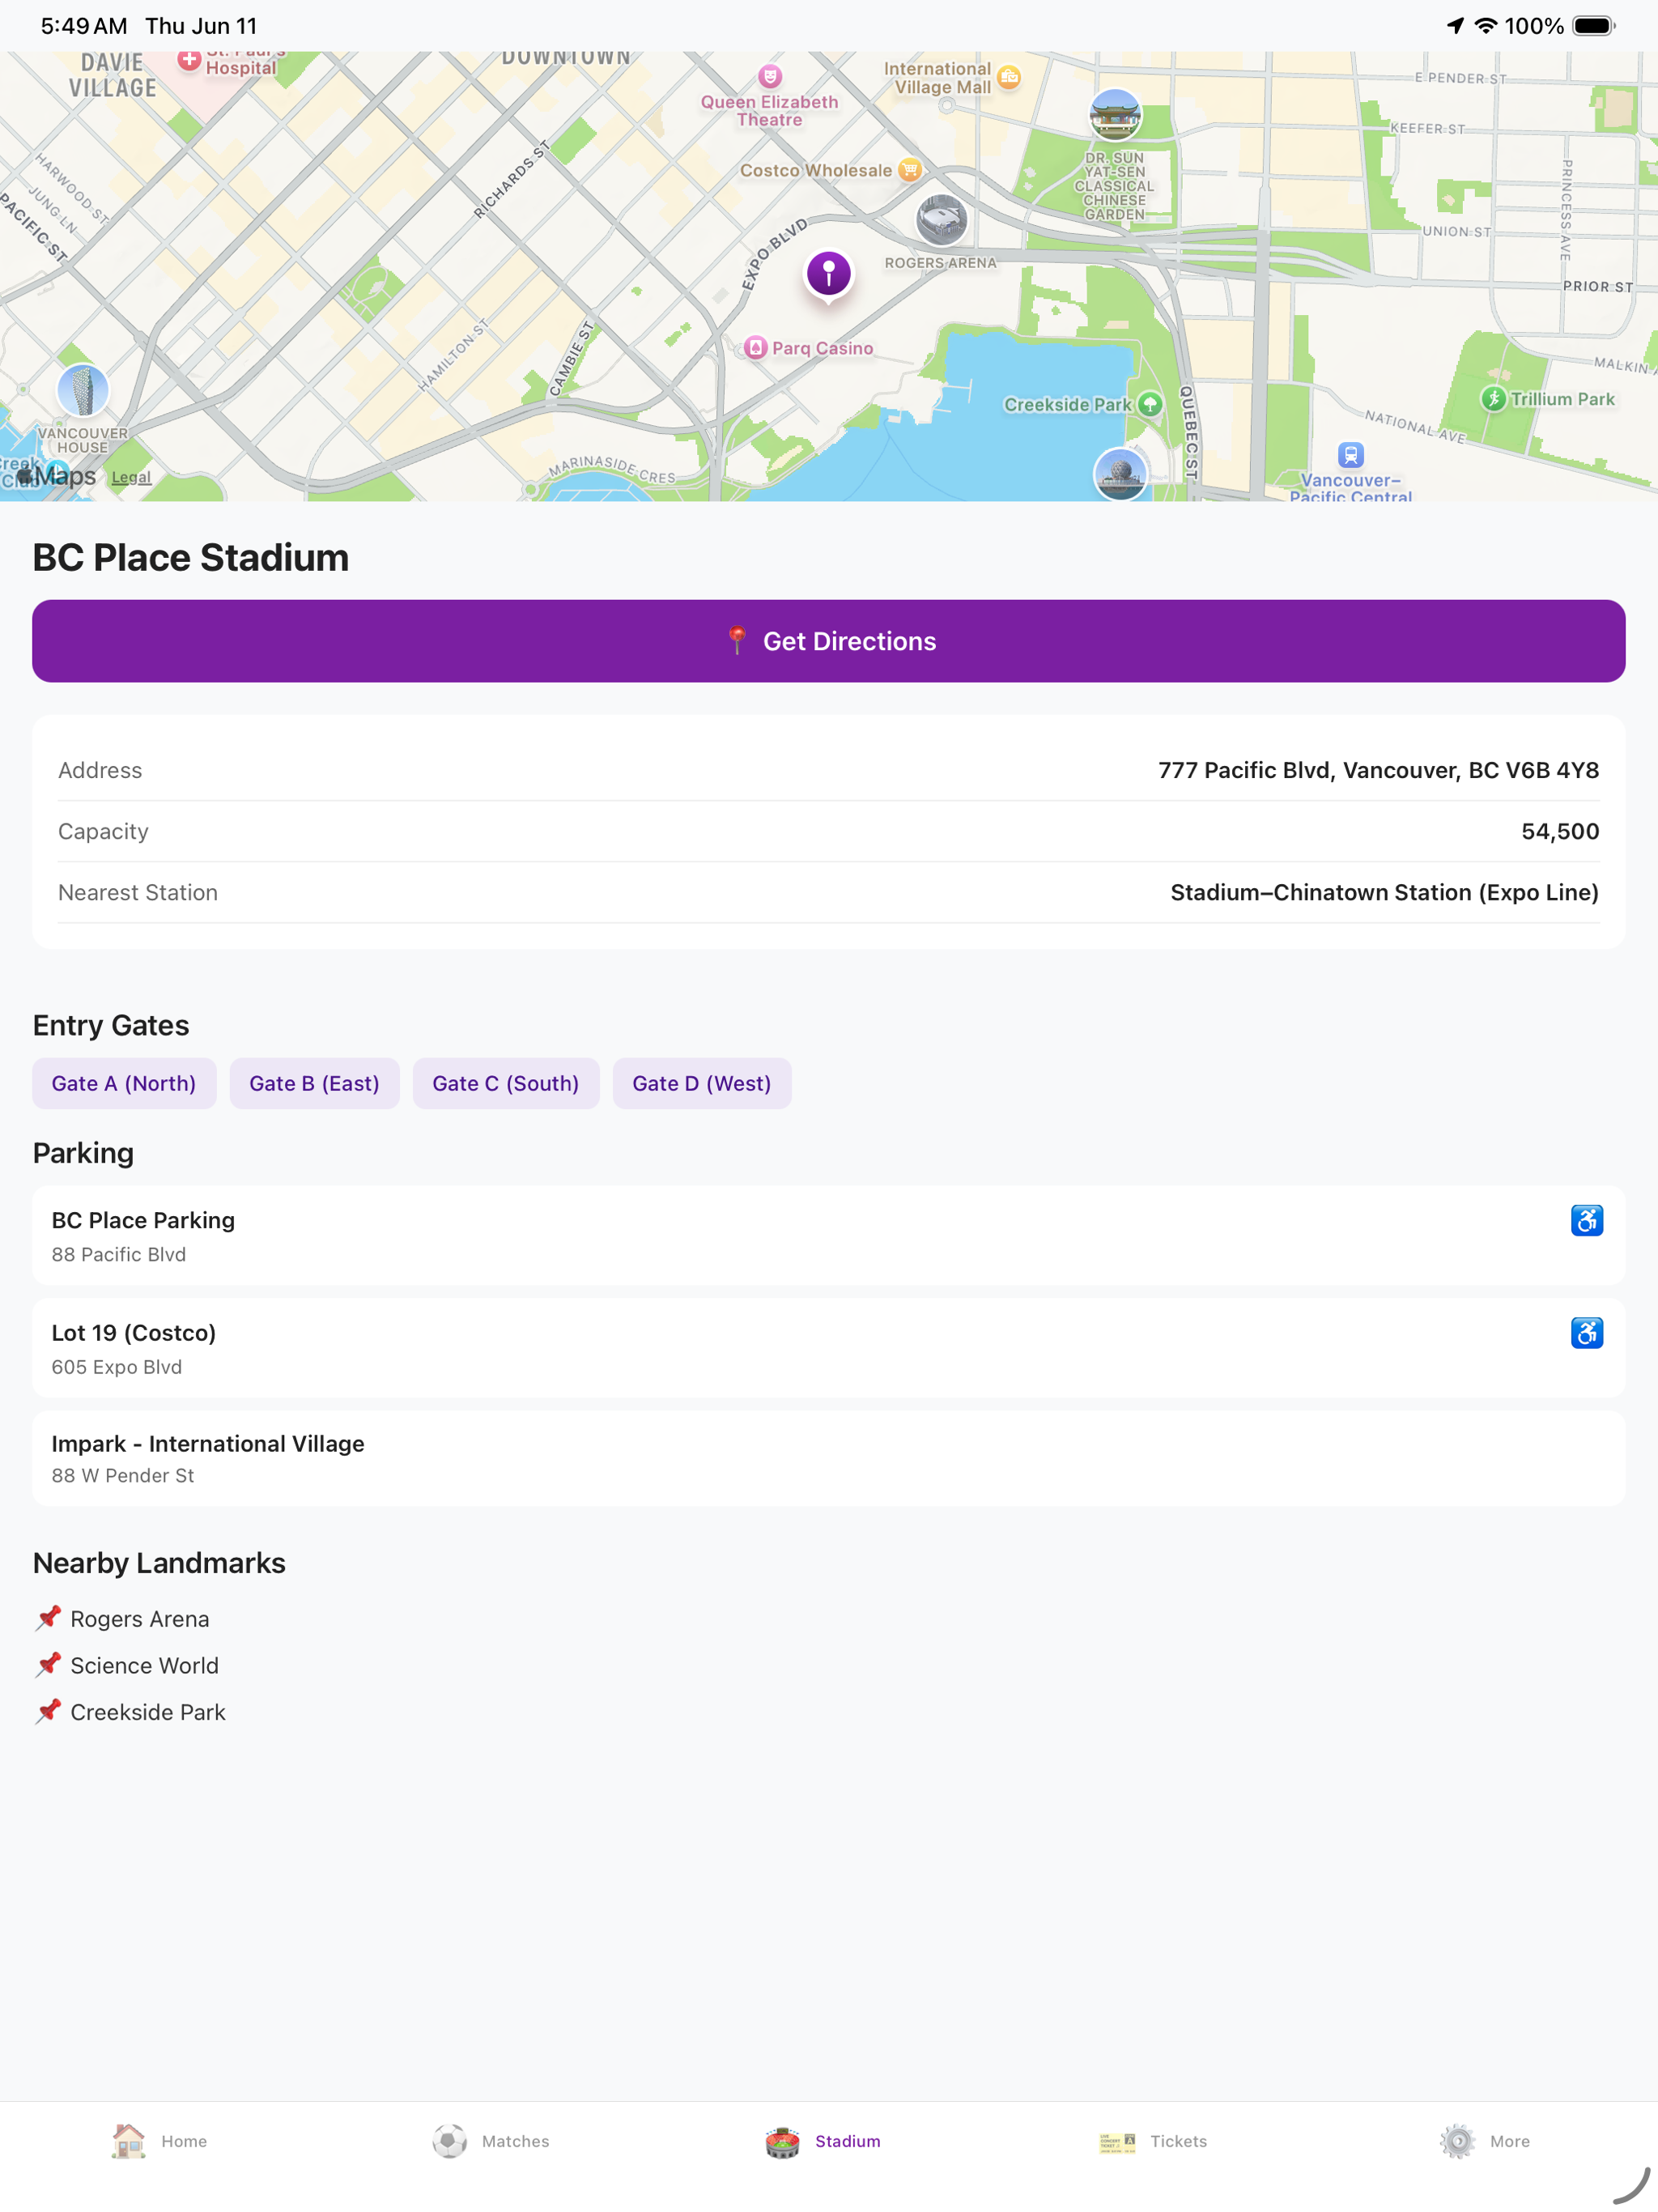Tap the Entry Gates section heading
Screen dimensions: 1658x2212
click(111, 1025)
